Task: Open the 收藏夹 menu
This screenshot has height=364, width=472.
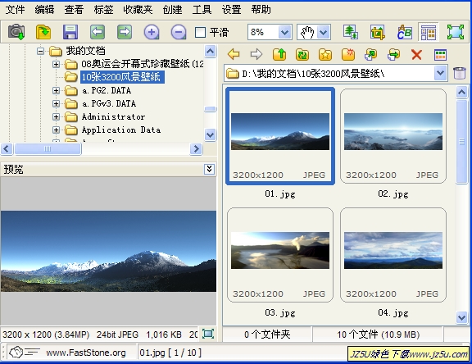Action: (x=138, y=10)
